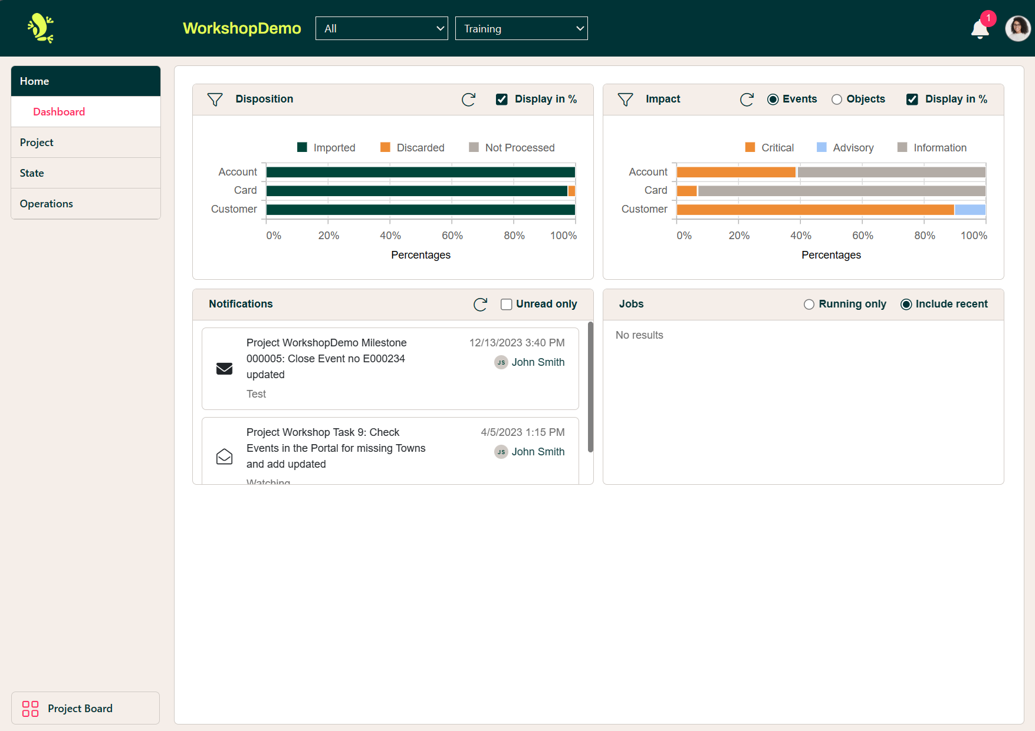
Task: Open the State section
Action: [31, 173]
